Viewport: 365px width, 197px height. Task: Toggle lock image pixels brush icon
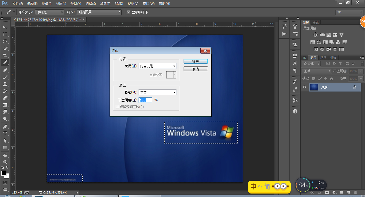pos(320,79)
